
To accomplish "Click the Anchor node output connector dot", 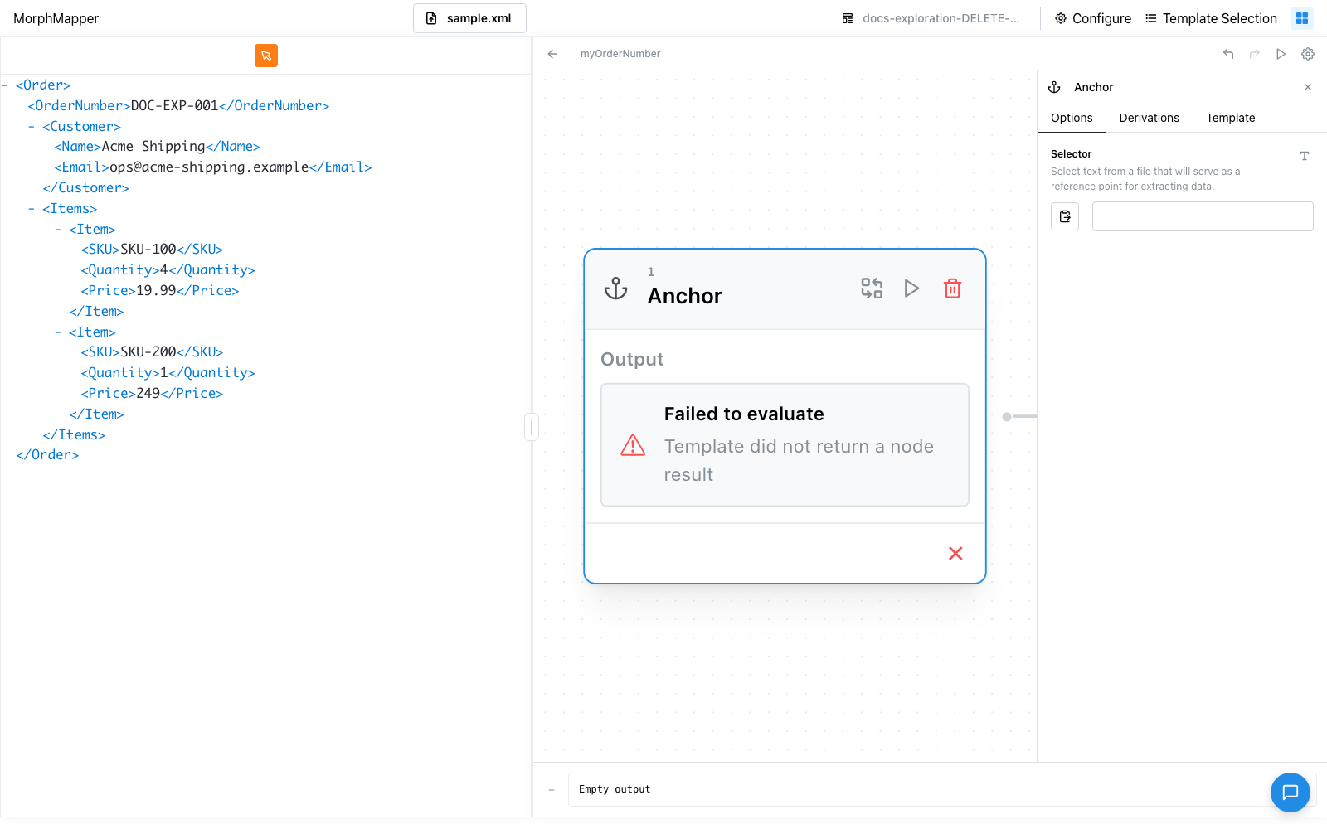I will tap(1007, 417).
